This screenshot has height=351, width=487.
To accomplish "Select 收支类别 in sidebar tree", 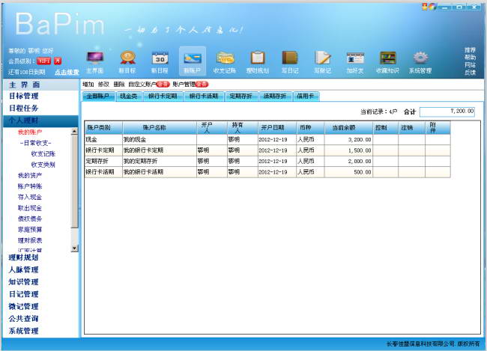I will point(43,165).
